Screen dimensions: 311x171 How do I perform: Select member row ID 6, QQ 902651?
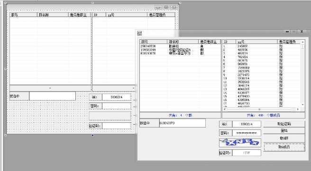click(261, 64)
